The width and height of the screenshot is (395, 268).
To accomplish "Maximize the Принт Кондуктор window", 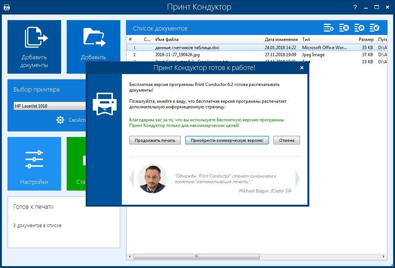I will (377, 7).
